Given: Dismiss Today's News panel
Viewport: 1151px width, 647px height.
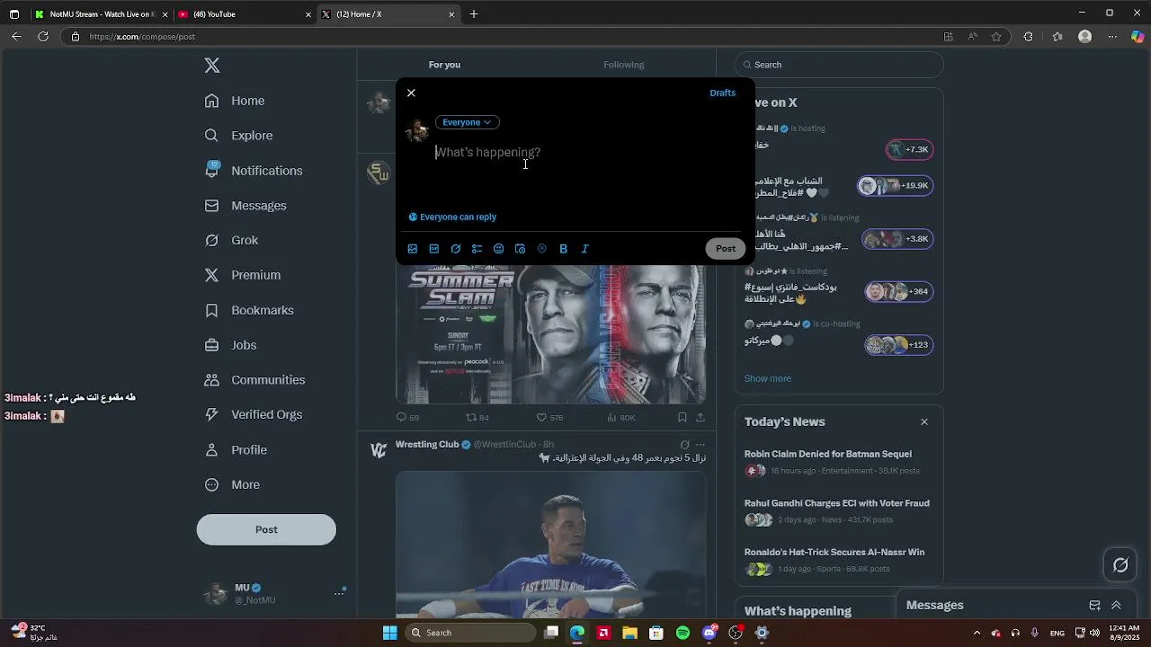Looking at the screenshot, I should click(923, 421).
